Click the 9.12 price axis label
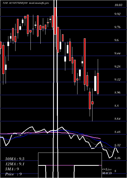 (x=117, y=79)
